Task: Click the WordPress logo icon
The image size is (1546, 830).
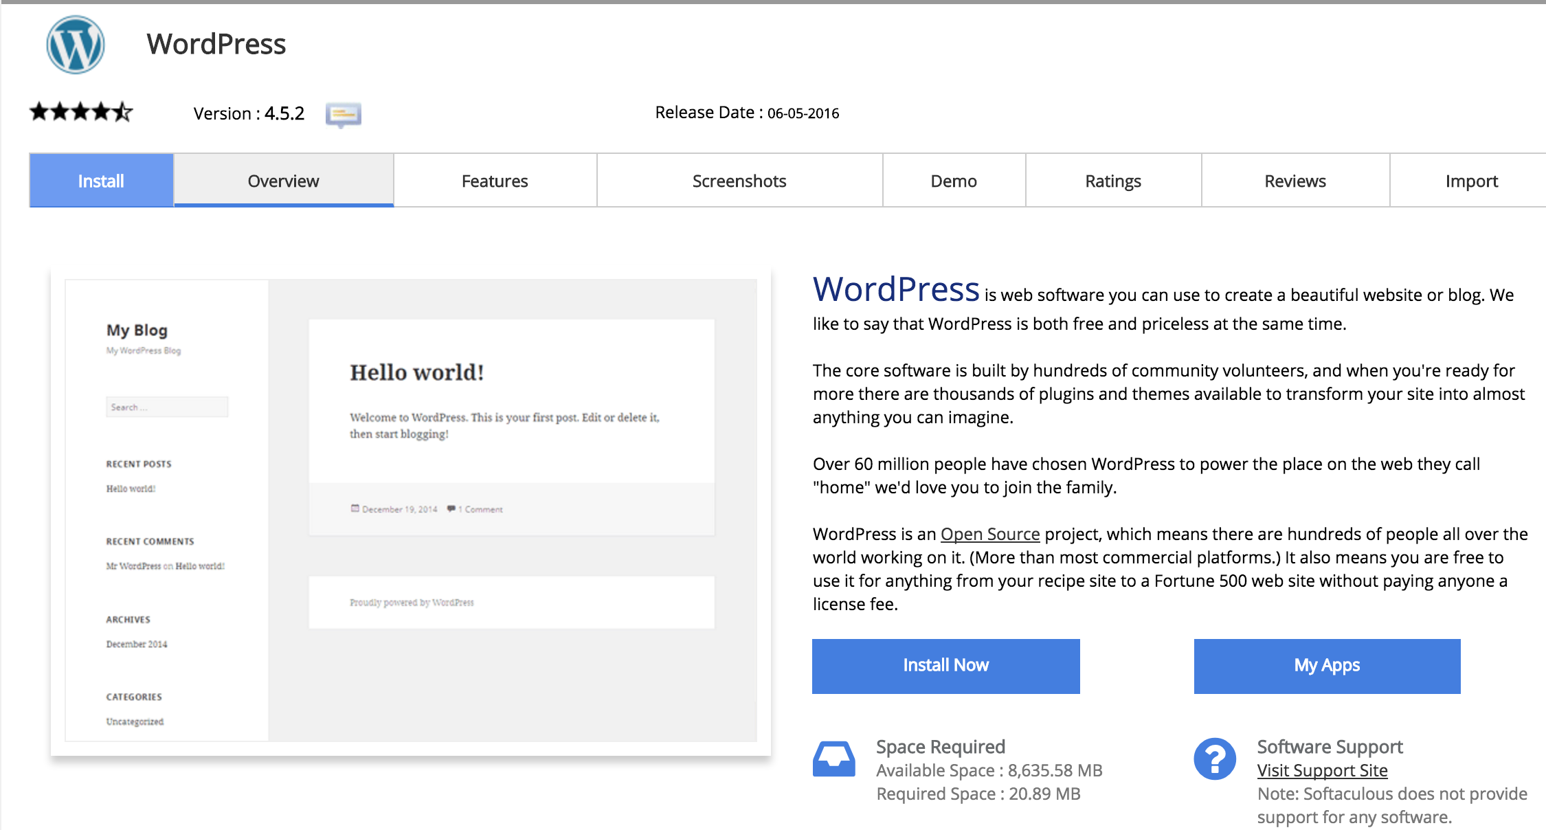Action: (76, 45)
